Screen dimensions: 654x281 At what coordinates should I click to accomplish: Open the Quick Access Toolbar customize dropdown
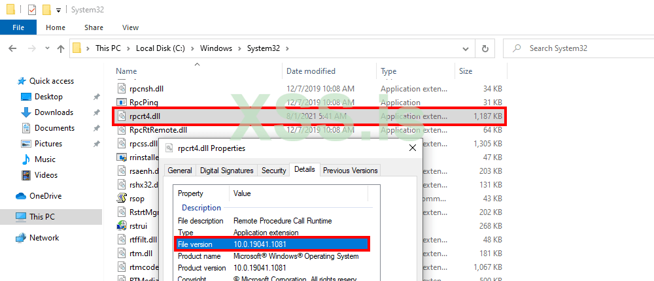coord(58,10)
